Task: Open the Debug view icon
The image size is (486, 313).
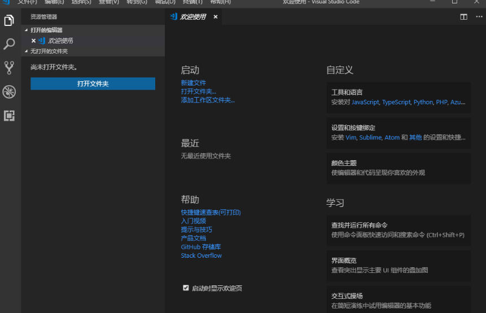Action: click(9, 92)
